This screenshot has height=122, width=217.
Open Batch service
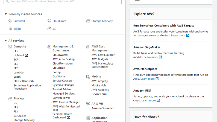[x=17, y=77]
